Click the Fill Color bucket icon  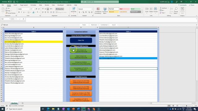(x=33, y=12)
